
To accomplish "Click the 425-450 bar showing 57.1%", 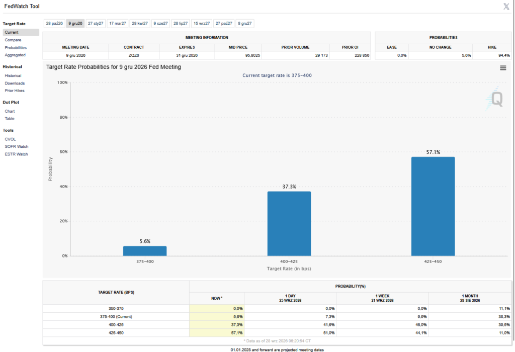I will click(x=433, y=206).
